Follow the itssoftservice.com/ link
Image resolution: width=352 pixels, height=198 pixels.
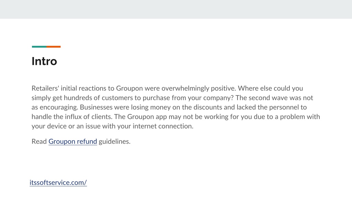[x=58, y=183]
